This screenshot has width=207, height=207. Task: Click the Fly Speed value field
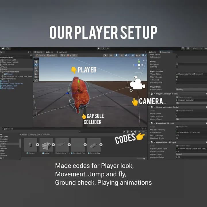point(191,64)
